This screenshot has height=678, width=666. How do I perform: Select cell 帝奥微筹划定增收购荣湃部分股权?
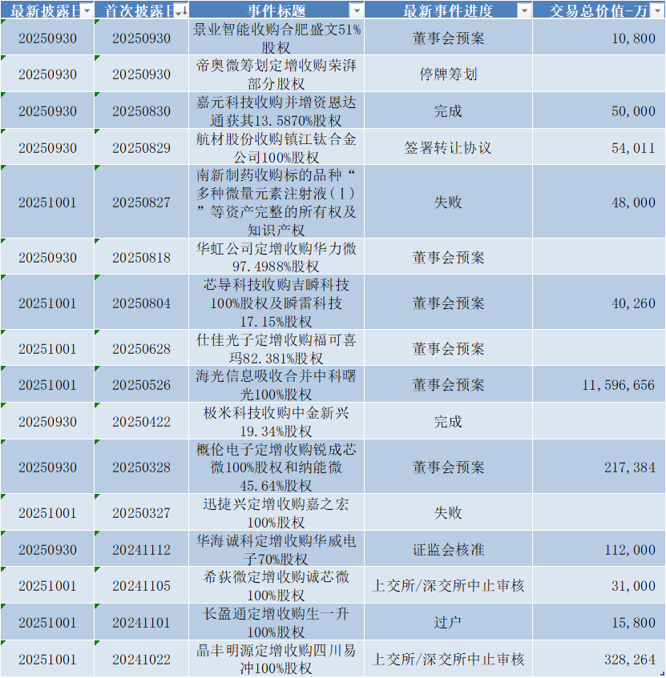(x=276, y=74)
